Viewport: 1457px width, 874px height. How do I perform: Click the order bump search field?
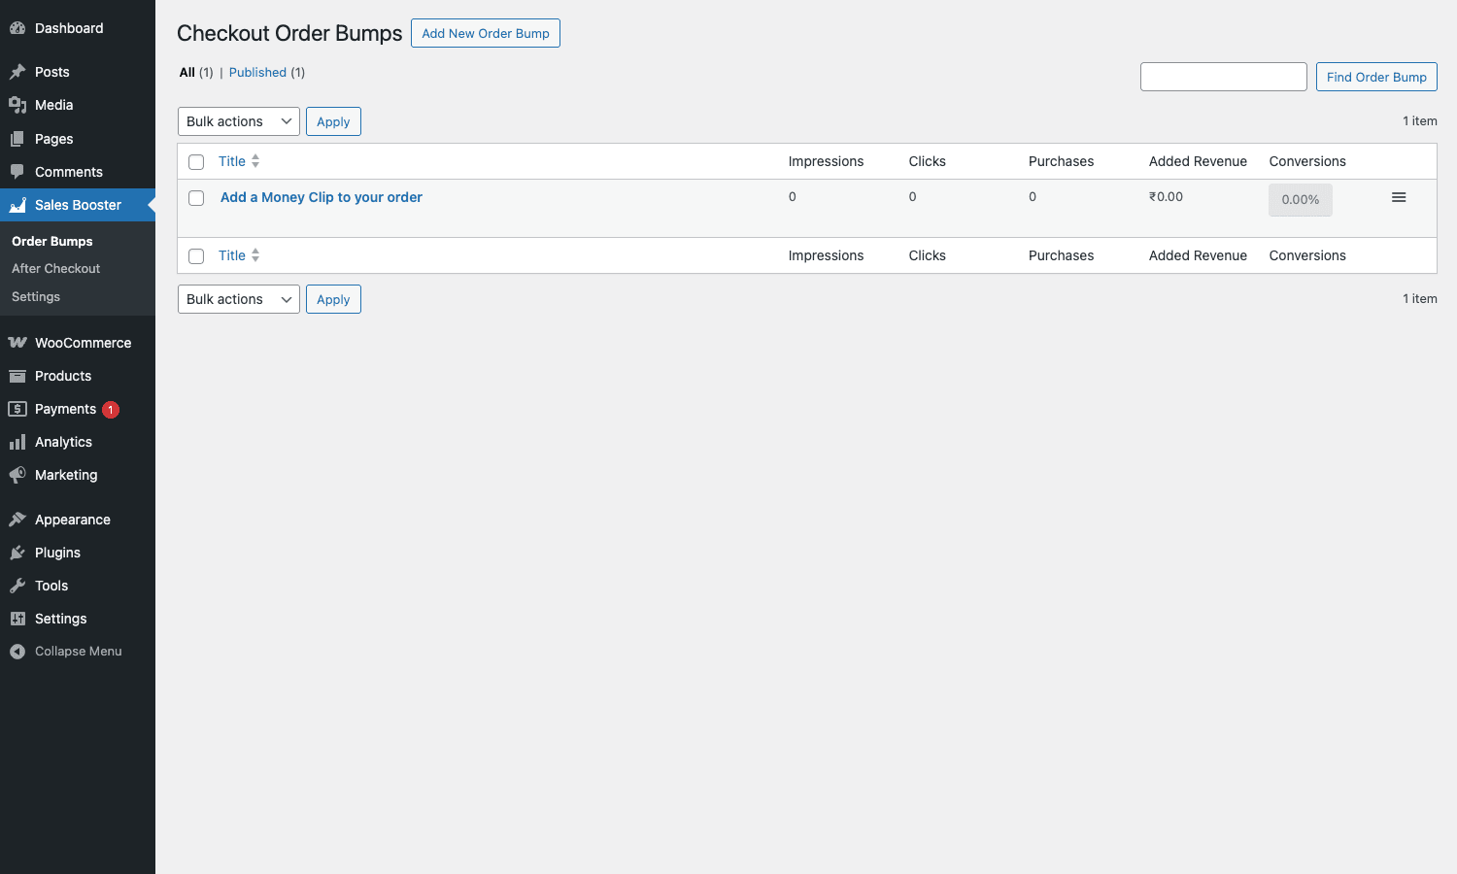(x=1224, y=77)
